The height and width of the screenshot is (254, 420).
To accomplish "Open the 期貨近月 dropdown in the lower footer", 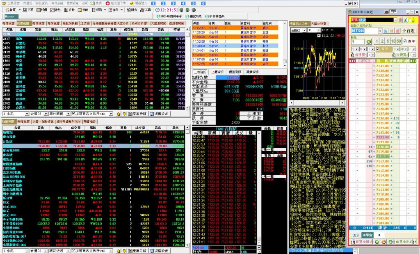I will 68,251.
